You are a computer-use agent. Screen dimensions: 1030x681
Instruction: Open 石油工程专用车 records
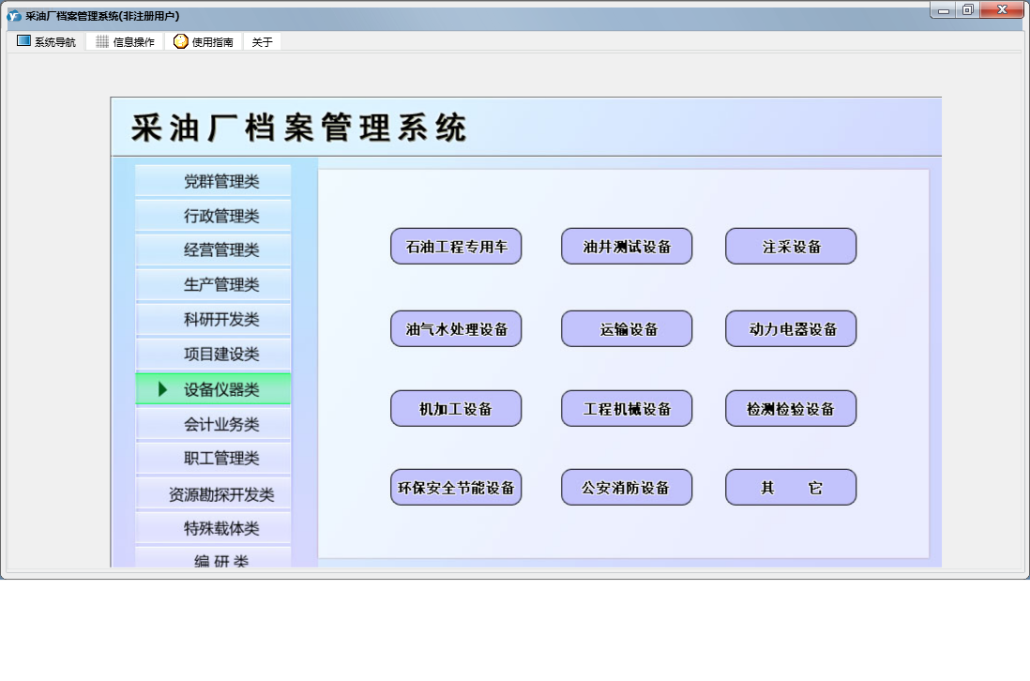(456, 247)
